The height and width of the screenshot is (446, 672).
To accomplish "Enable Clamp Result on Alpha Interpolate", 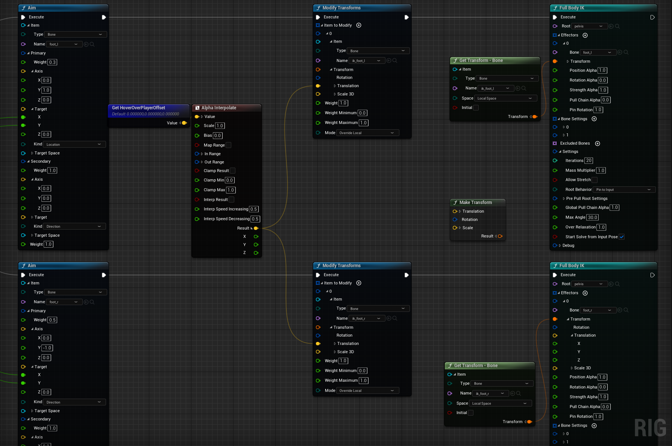I will (233, 170).
